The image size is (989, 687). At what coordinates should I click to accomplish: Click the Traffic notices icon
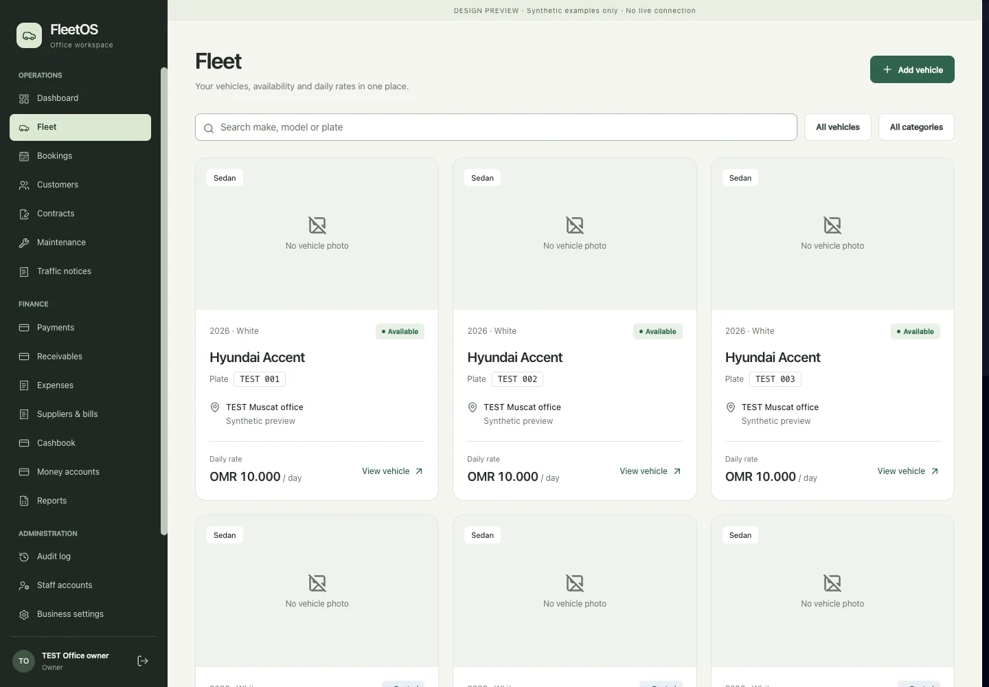[24, 272]
